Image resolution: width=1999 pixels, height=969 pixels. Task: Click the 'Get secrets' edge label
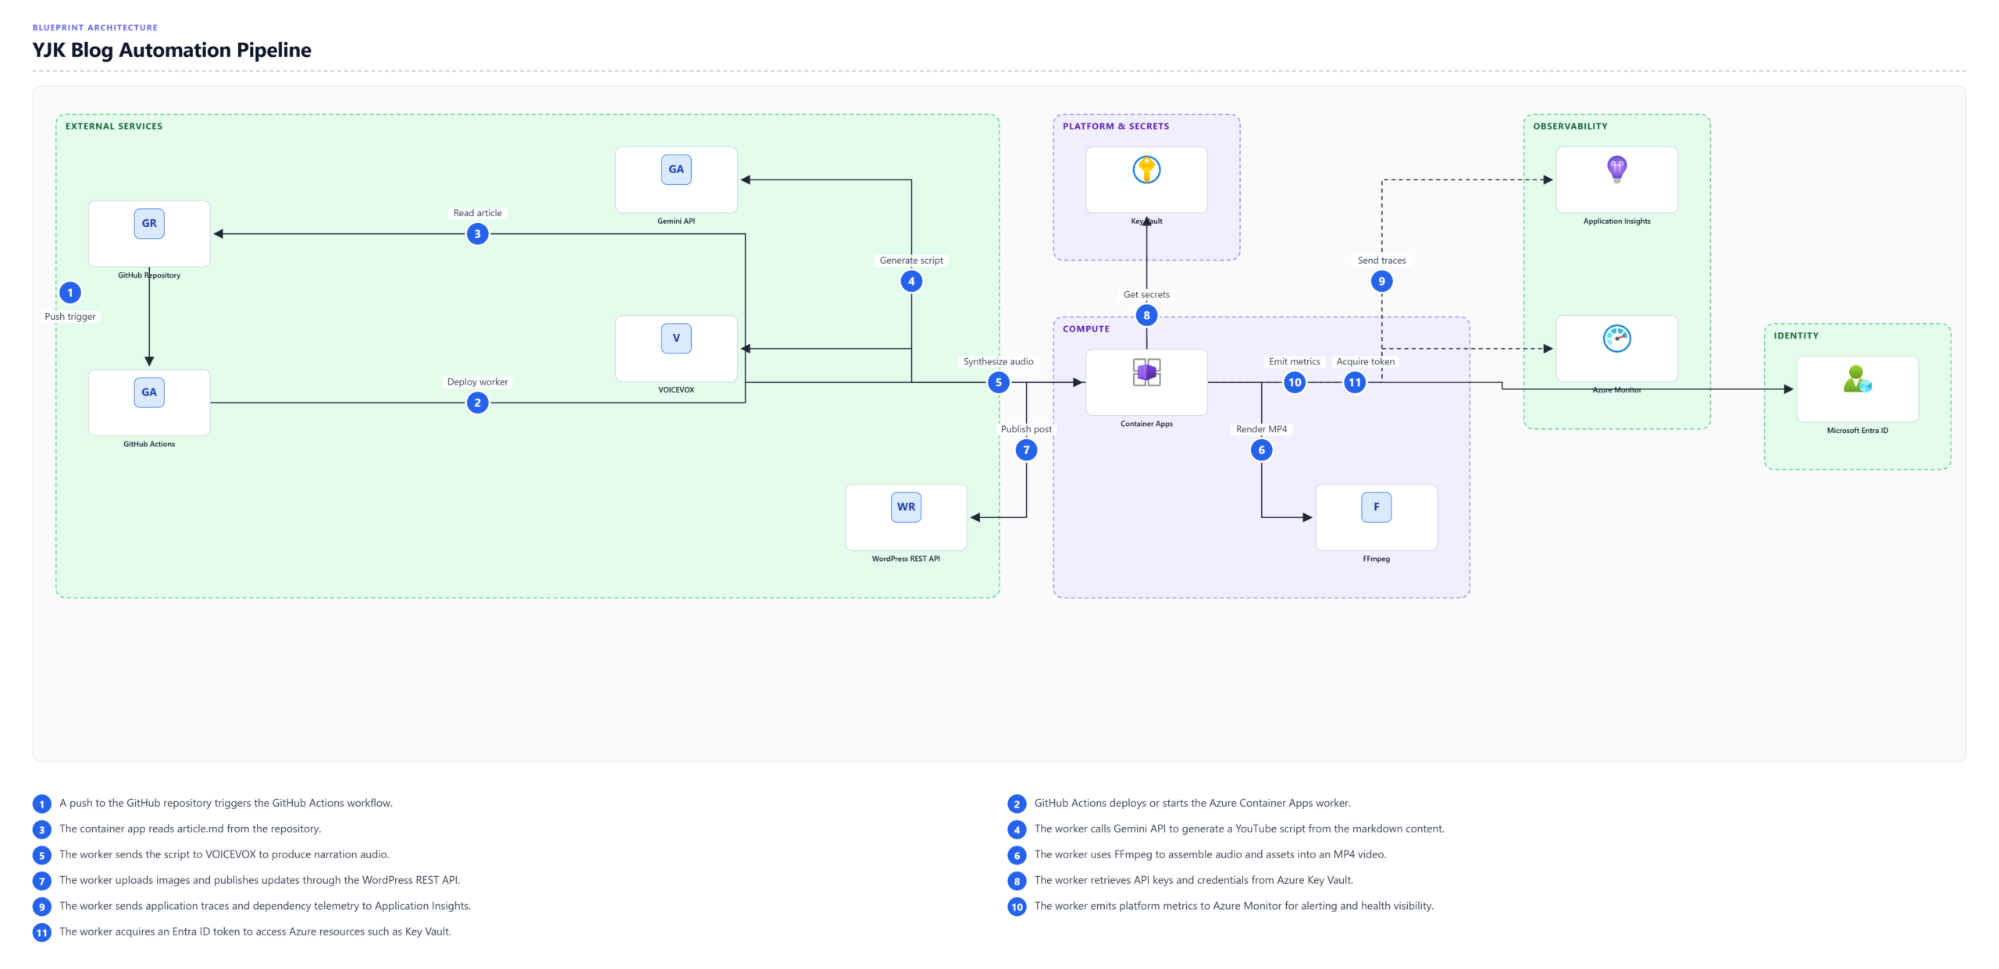(1146, 295)
